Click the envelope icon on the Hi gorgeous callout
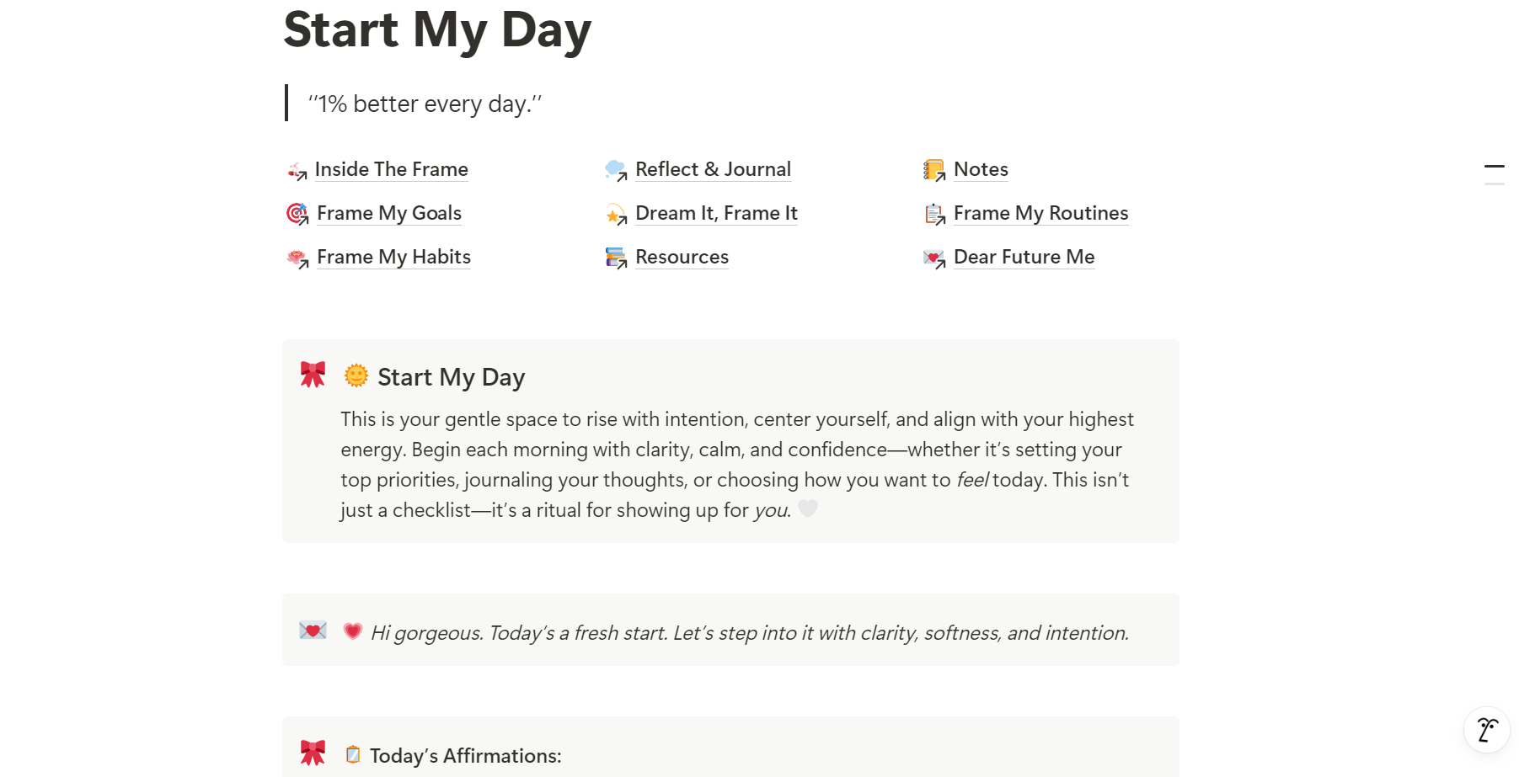Screen dimensions: 1519x777 (x=313, y=631)
